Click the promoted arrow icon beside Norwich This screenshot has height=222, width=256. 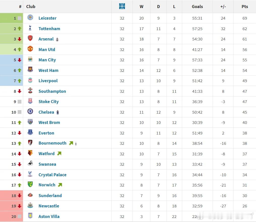pyautogui.click(x=60, y=185)
